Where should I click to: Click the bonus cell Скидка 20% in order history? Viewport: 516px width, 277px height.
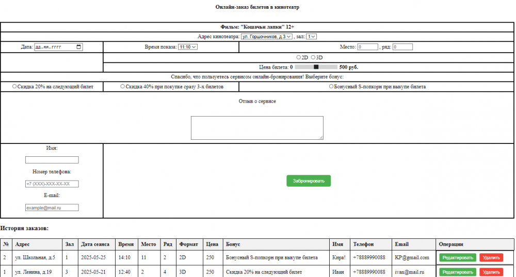click(276, 272)
